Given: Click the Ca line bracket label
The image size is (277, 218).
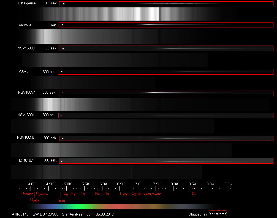Looking at the screenshot, I should coord(194,194).
